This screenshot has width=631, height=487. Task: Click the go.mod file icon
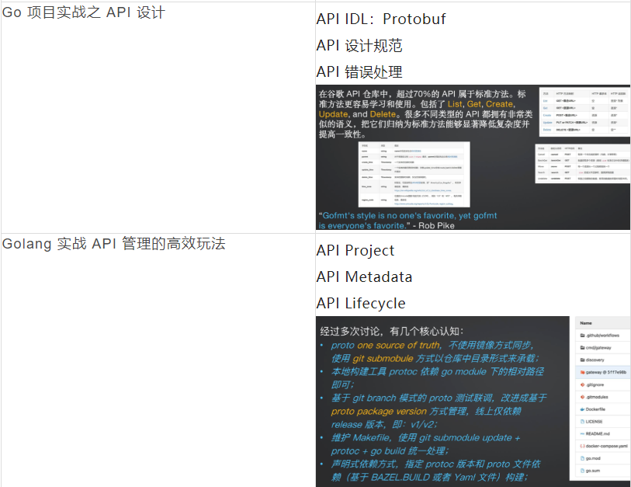pyautogui.click(x=581, y=458)
